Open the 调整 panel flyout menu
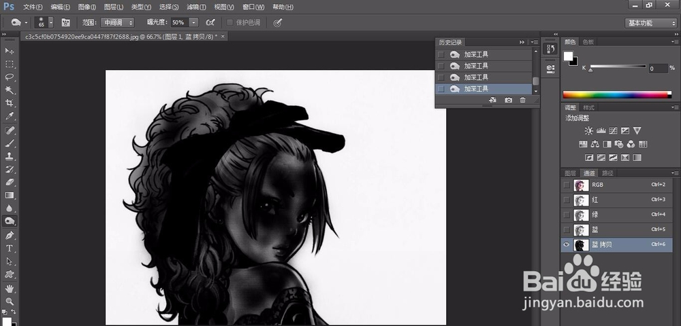 pyautogui.click(x=674, y=107)
